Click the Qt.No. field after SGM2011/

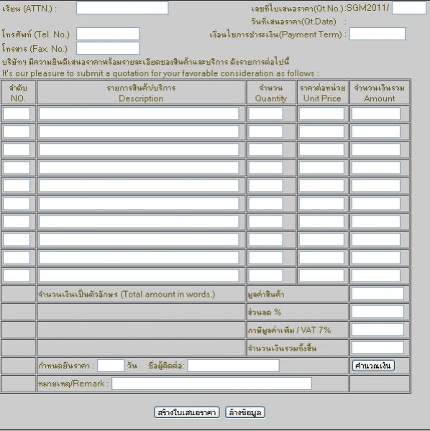409,8
